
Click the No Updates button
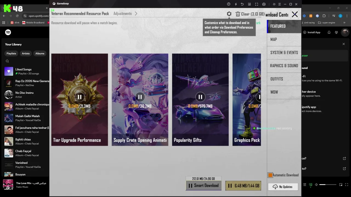[x=283, y=187]
